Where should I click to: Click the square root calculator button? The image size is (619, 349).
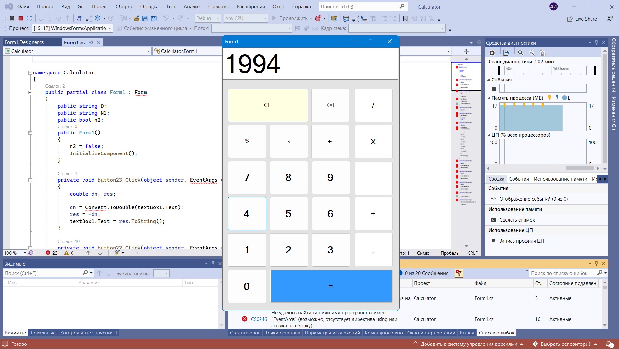[x=289, y=142]
